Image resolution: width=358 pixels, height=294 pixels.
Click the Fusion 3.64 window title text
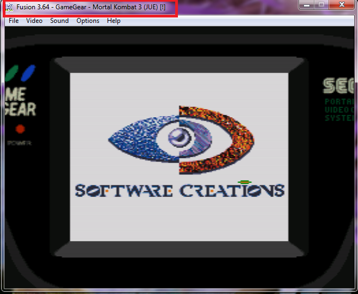tap(91, 7)
